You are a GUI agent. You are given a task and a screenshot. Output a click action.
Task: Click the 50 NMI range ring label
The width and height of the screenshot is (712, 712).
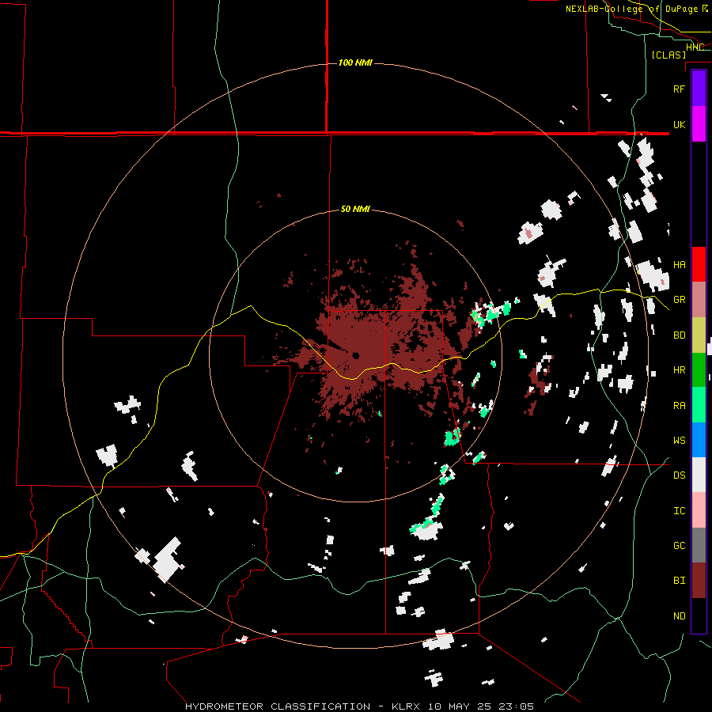coord(355,209)
